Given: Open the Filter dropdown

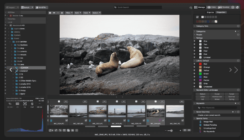Looking at the screenshot, I should [69, 13].
